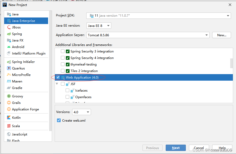Open the Project SDK dropdown
Viewport: 236px width, 154px height.
click(x=158, y=16)
